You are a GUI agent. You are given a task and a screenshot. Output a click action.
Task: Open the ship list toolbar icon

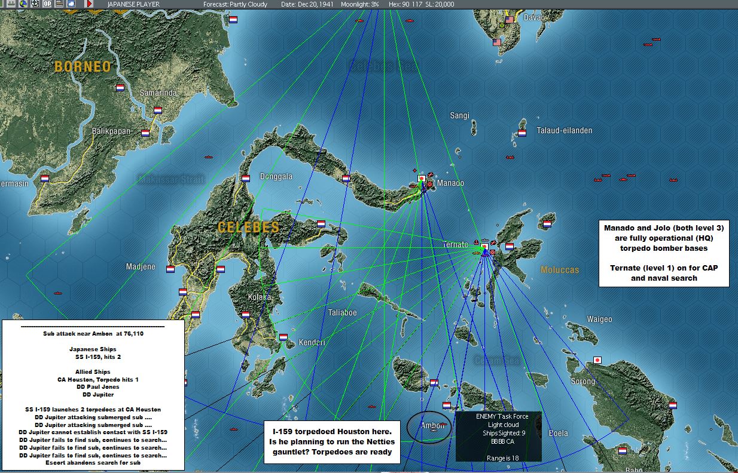[x=11, y=4]
